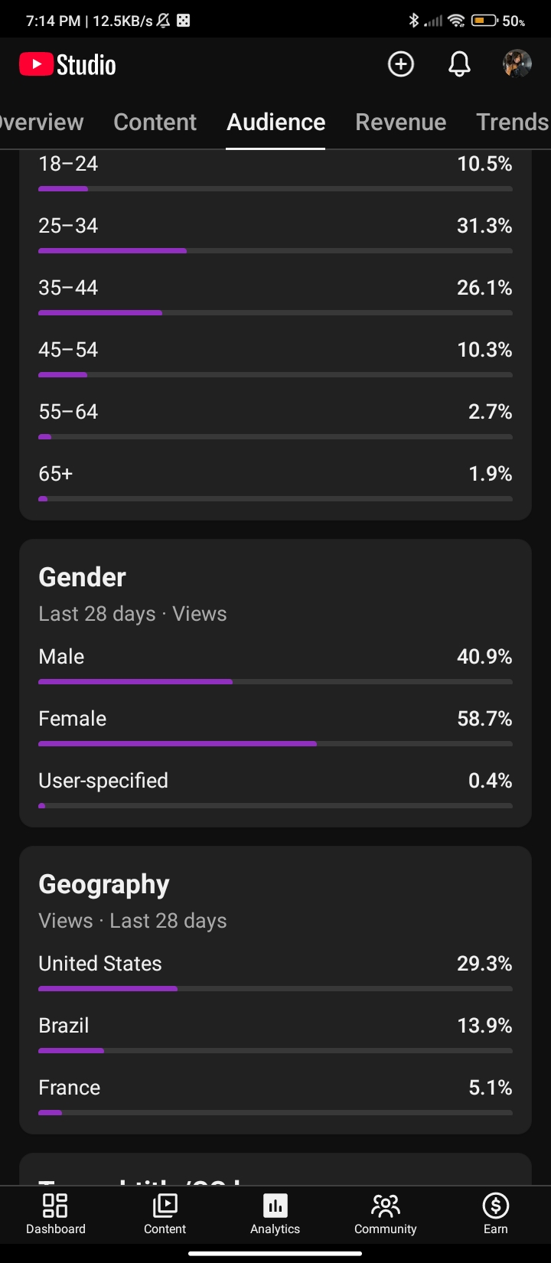Open Earn dollar icon

pos(496,1215)
